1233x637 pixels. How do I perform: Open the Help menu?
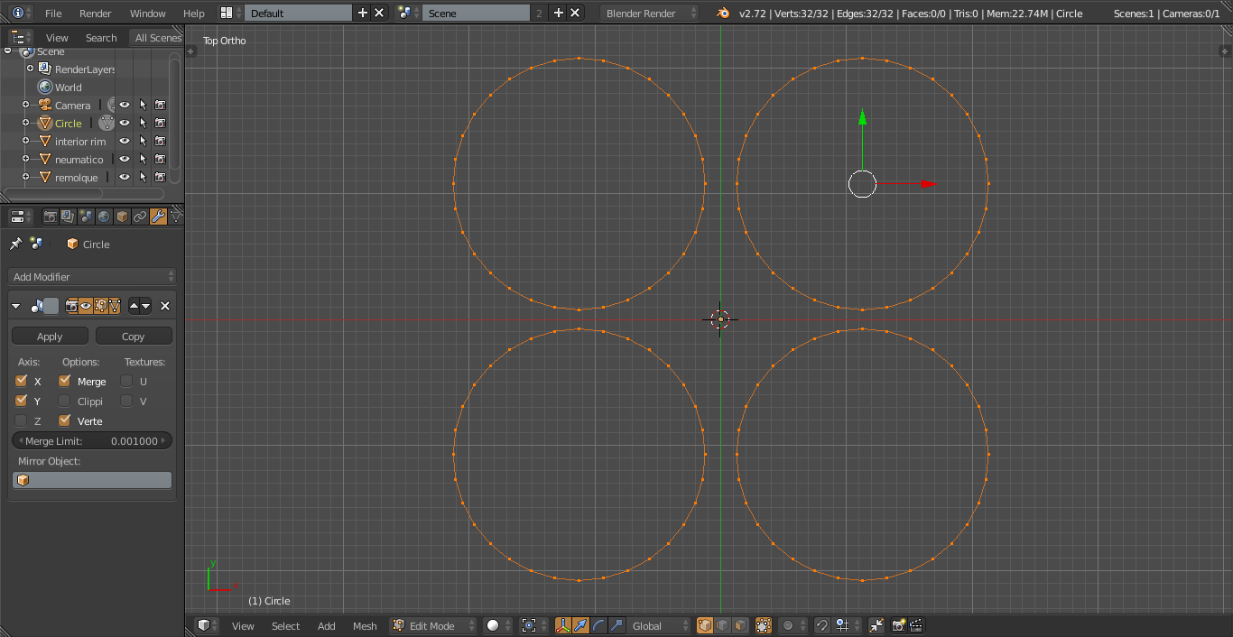(194, 14)
